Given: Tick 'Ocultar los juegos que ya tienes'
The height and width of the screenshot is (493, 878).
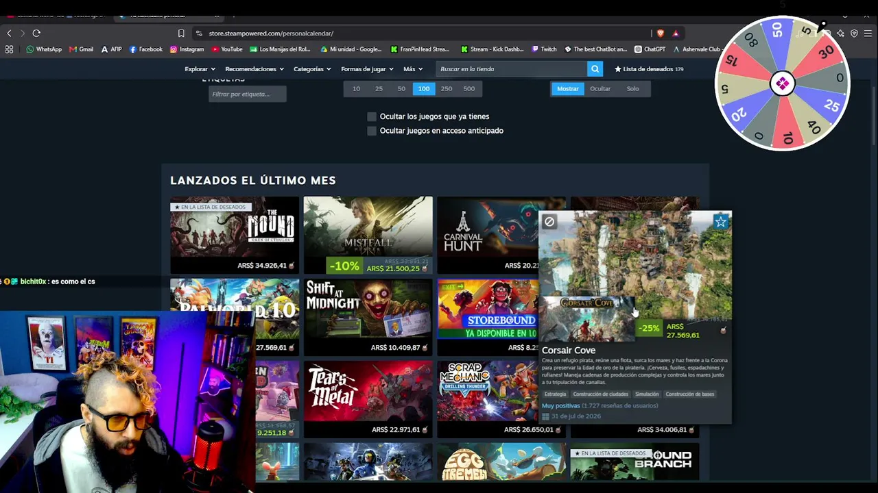Looking at the screenshot, I should tap(372, 116).
